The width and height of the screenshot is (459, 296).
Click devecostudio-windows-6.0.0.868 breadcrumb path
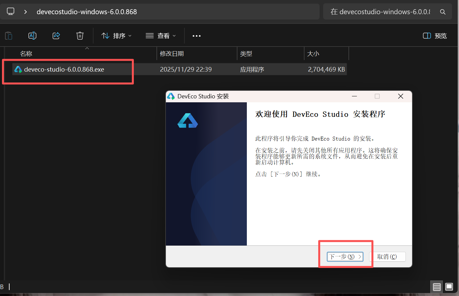87,12
